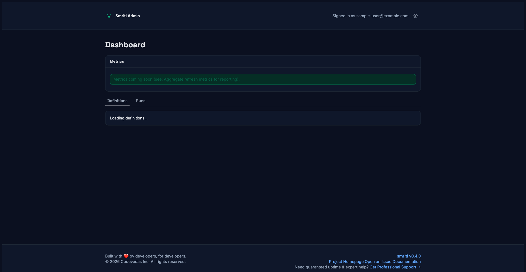Open the Documentation link in footer
The height and width of the screenshot is (272, 526).
407,262
